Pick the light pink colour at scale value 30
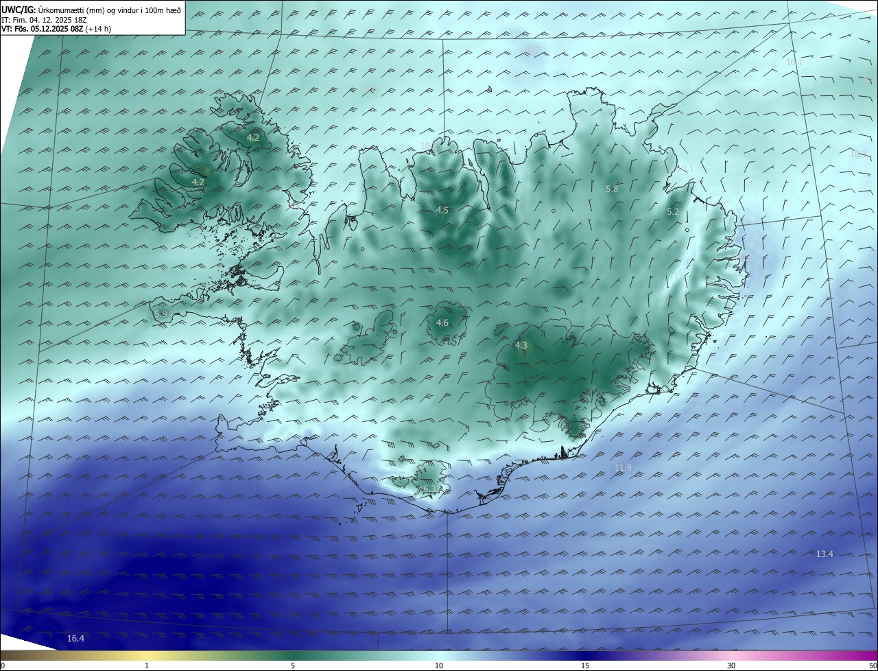 pos(731,655)
